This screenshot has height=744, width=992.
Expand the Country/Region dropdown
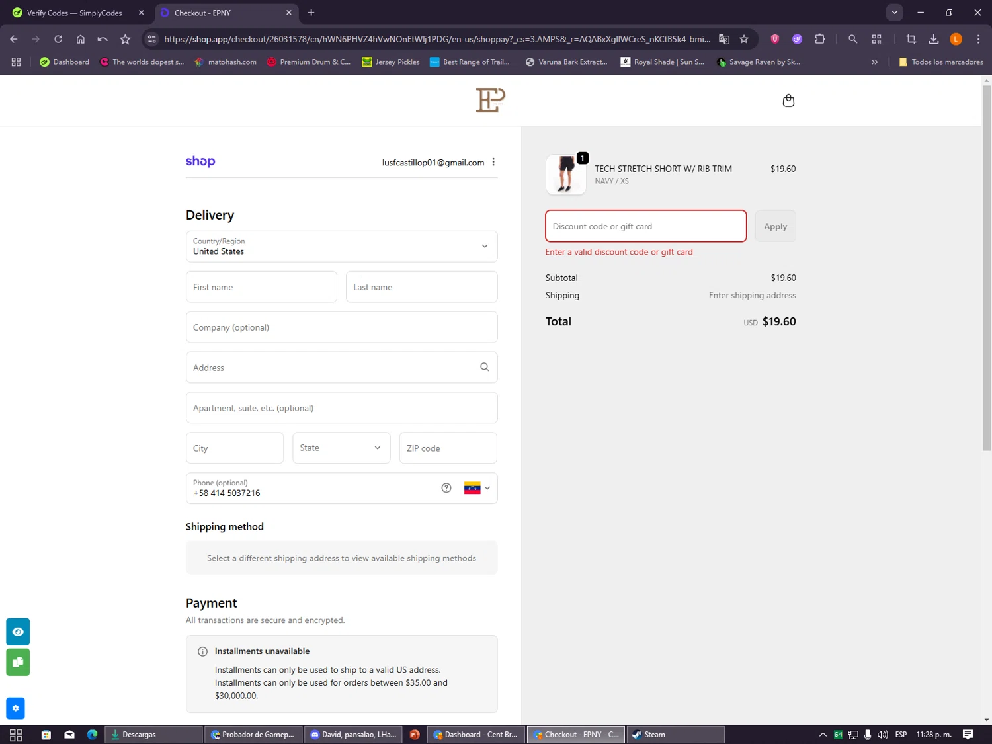click(x=341, y=246)
